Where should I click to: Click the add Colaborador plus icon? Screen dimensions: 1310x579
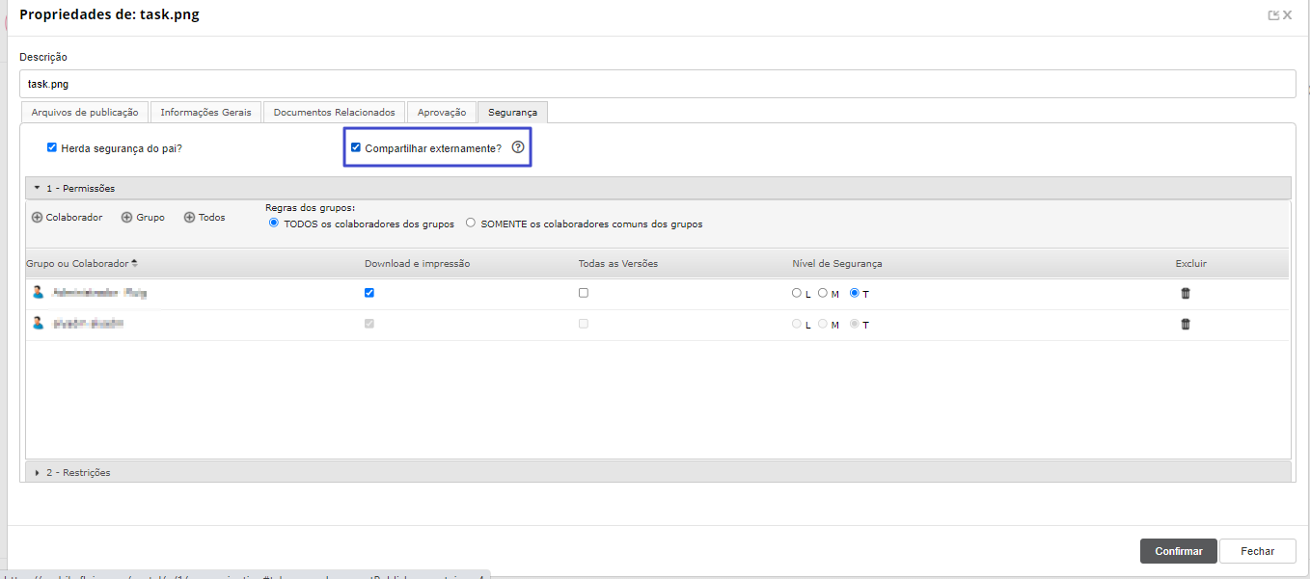coord(37,218)
